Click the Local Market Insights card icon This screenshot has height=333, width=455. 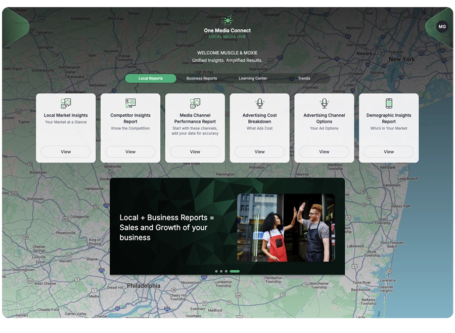click(x=66, y=103)
